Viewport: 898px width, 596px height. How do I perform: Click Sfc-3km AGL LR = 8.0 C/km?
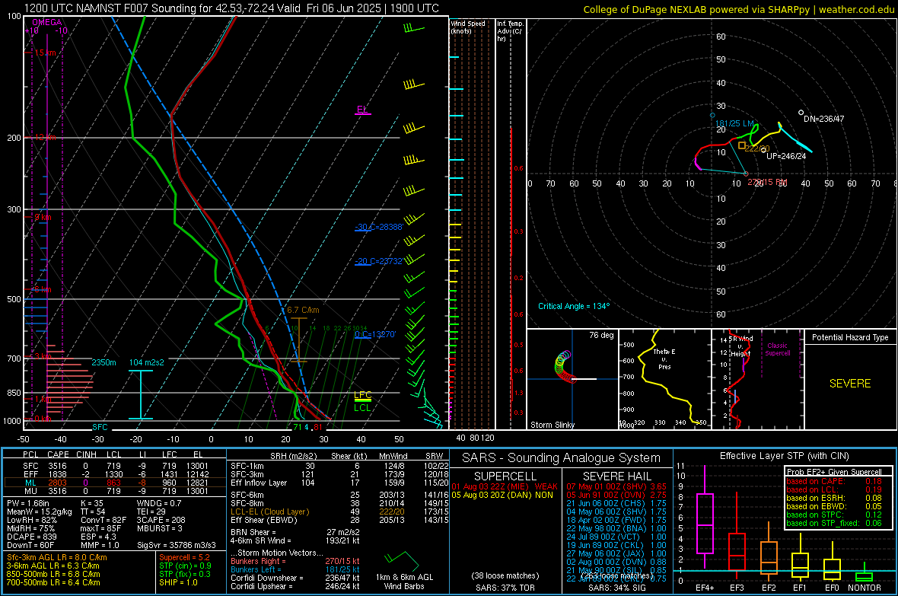[x=57, y=557]
